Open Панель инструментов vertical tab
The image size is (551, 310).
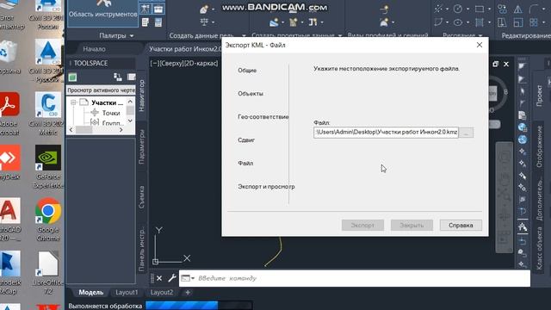tap(141, 249)
